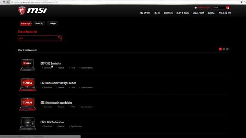Image resolution: width=246 pixels, height=138 pixels.
Task: Click Download under GT70-0NG Workstation
Action: pos(48,126)
